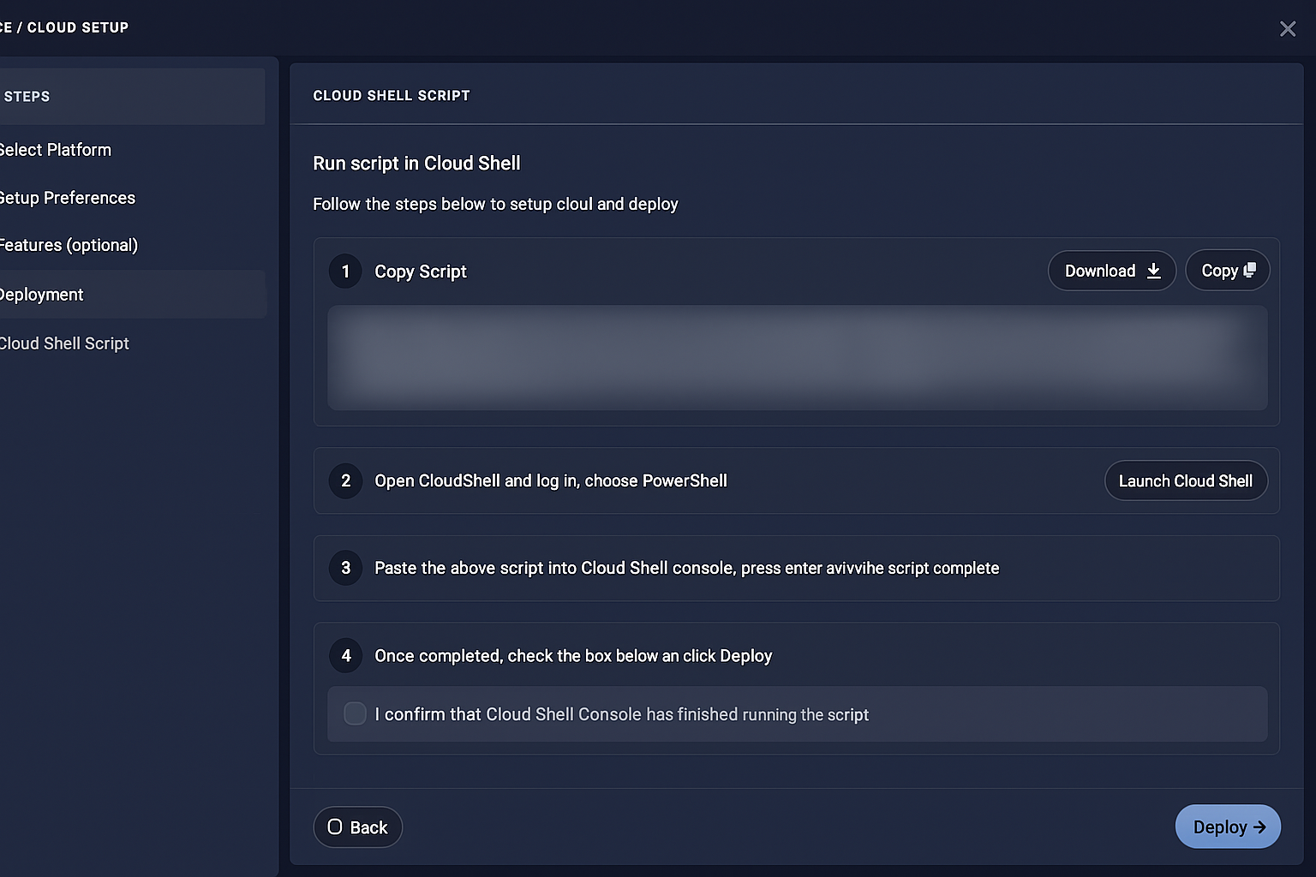Viewport: 1316px width, 877px height.
Task: Click the download arrow icon
Action: click(1153, 271)
